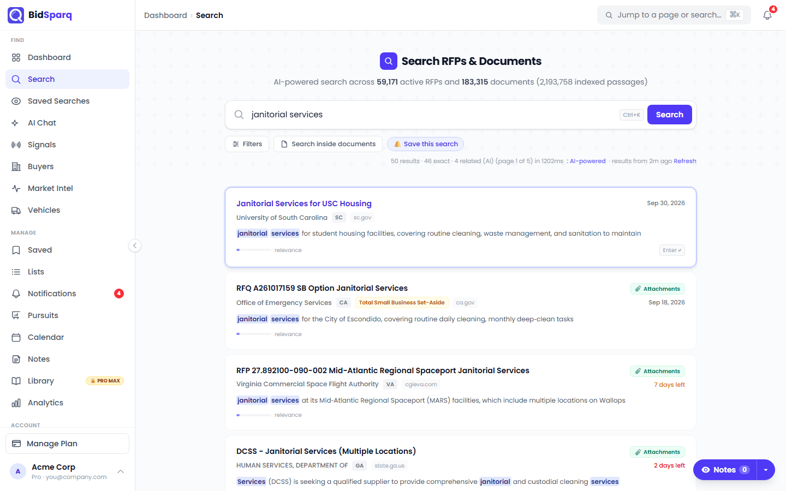Viewport: 786px width, 491px height.
Task: Click the University of South Carolina buyer name
Action: (x=282, y=218)
